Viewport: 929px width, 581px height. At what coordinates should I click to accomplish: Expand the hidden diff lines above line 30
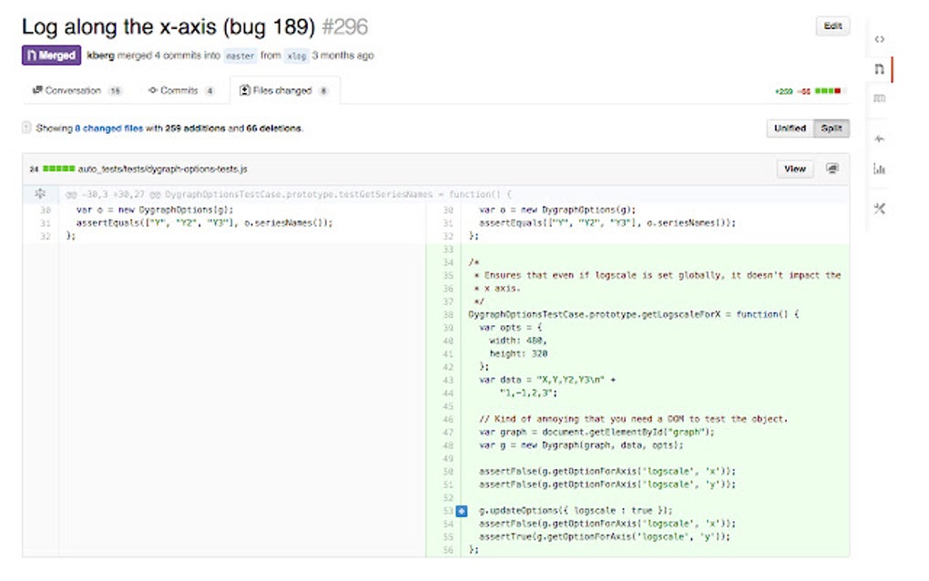click(x=40, y=194)
